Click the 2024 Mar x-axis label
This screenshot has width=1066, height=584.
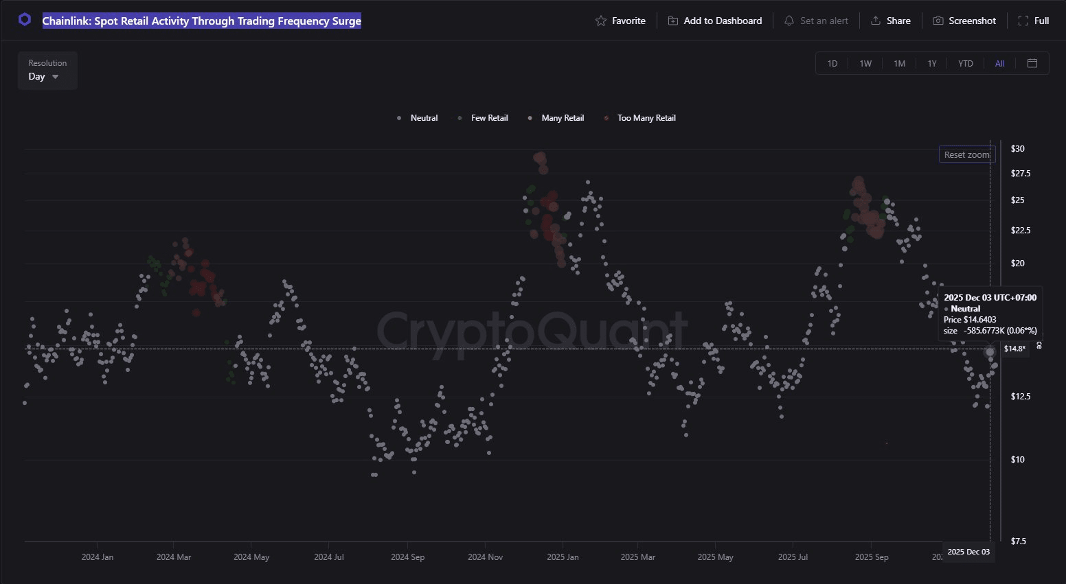tap(174, 557)
